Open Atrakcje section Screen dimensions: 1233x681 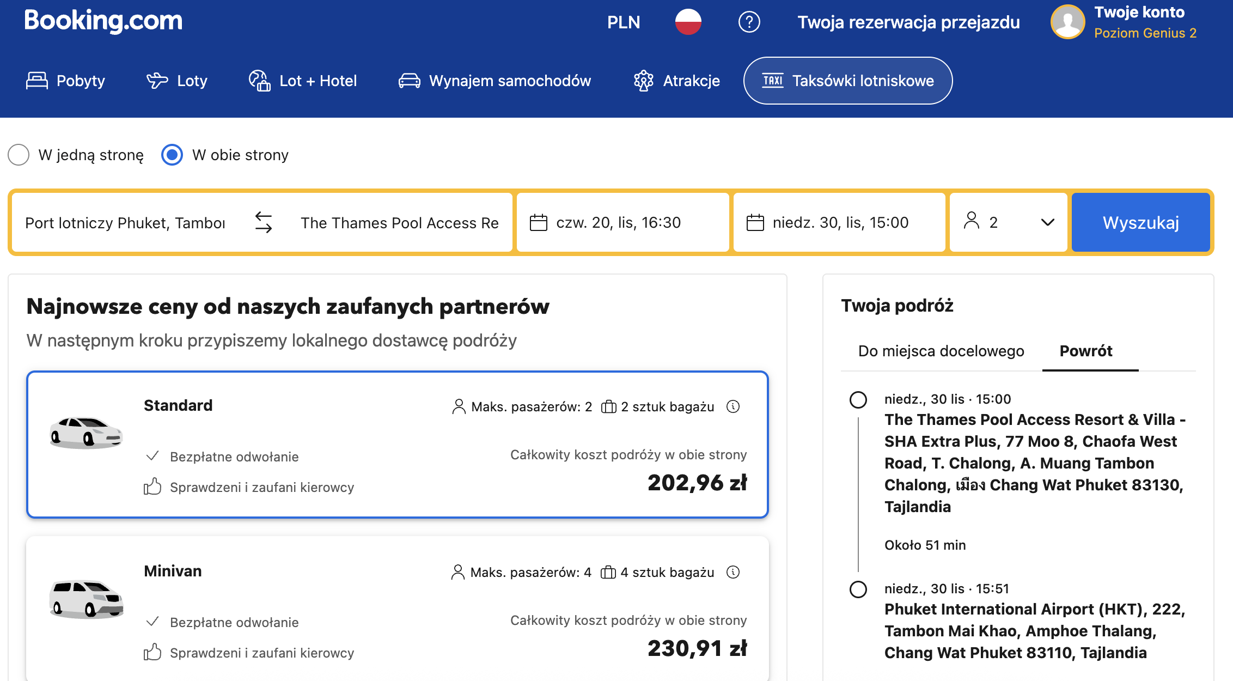(x=677, y=81)
